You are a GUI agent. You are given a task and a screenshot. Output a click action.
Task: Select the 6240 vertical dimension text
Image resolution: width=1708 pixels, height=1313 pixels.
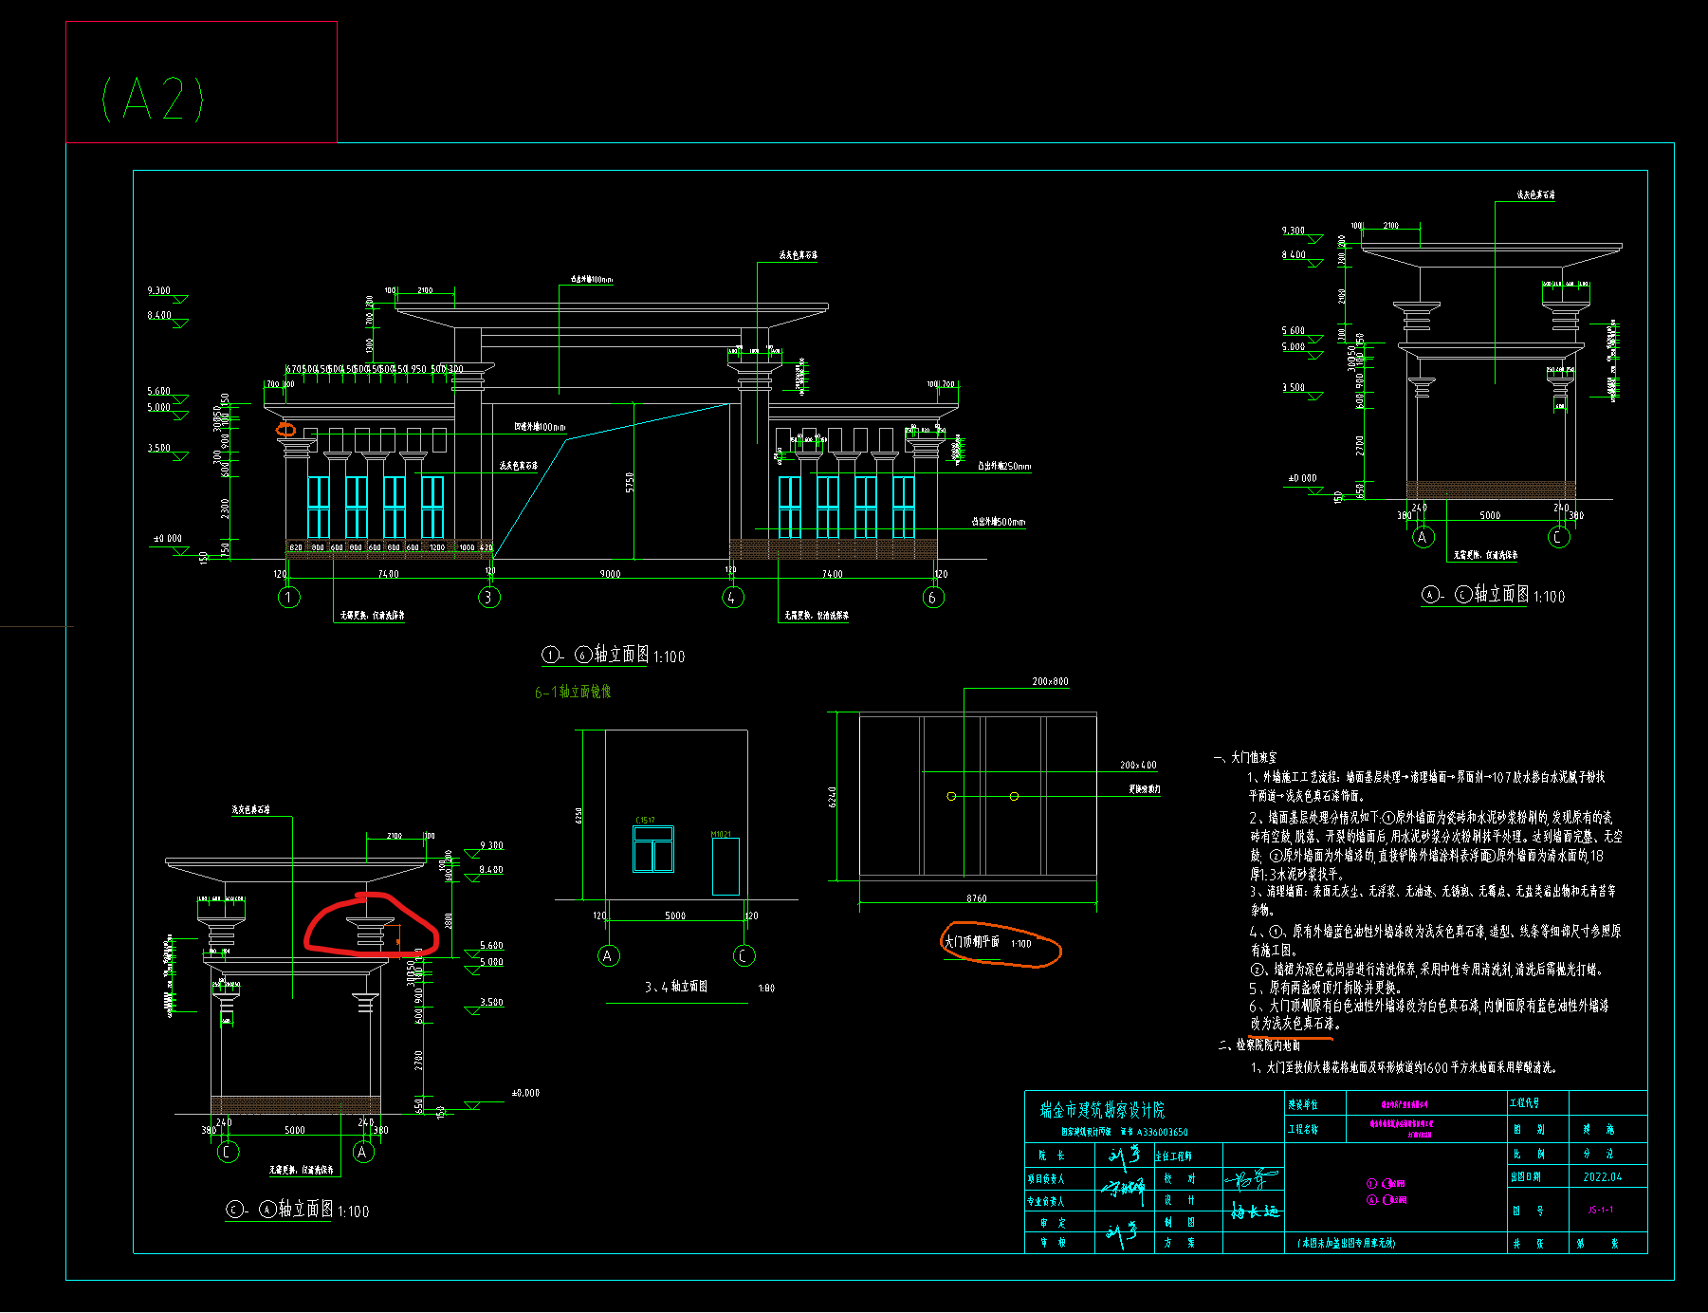point(833,798)
